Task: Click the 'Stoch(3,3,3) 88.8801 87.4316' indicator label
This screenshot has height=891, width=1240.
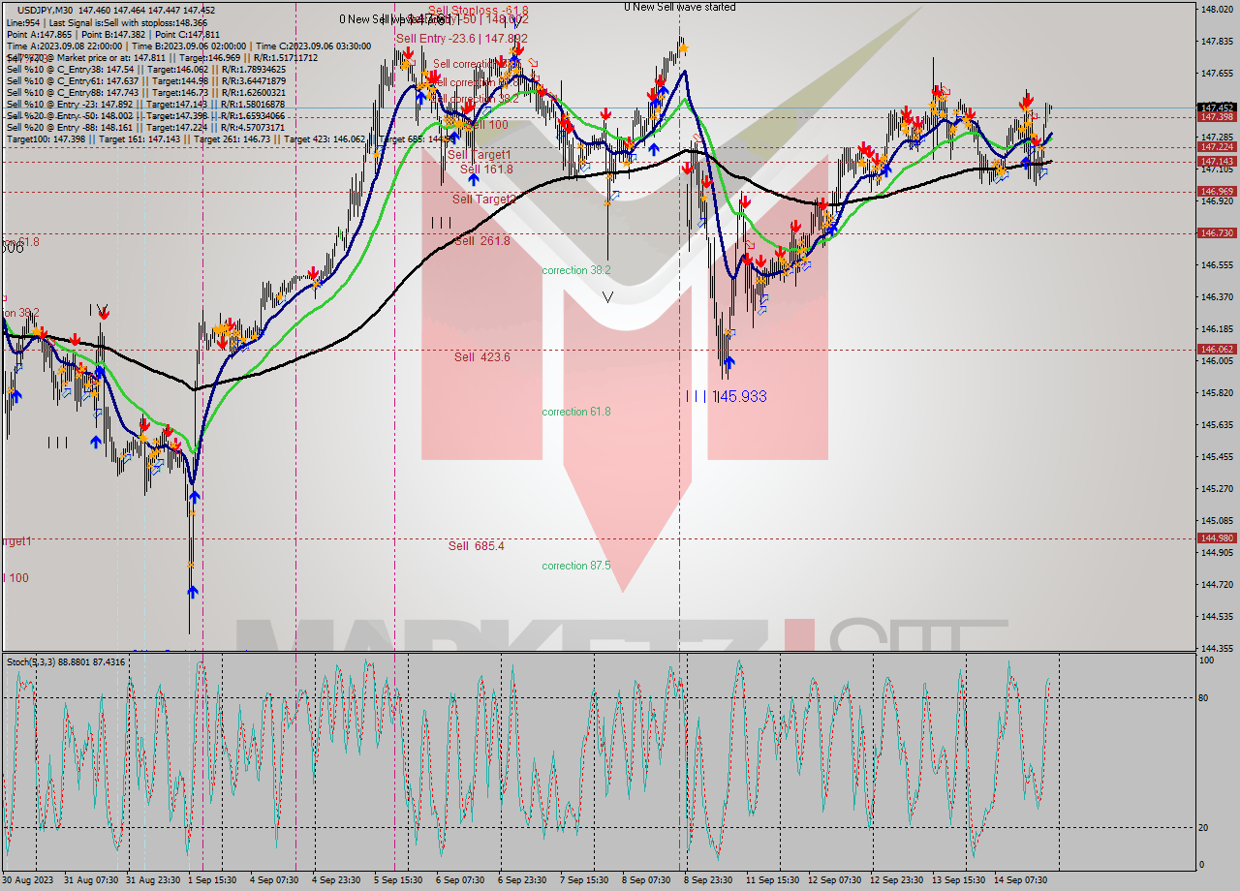Action: [x=66, y=661]
